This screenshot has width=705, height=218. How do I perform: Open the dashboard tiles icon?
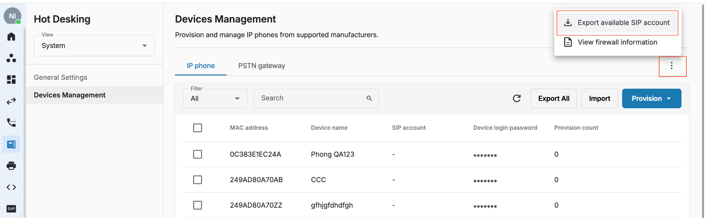point(11,79)
